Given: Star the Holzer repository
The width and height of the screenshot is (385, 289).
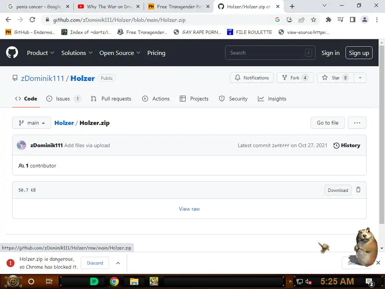Looking at the screenshot, I should tap(335, 78).
